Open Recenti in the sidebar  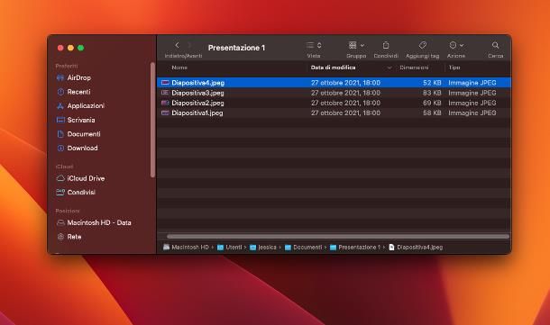click(78, 92)
